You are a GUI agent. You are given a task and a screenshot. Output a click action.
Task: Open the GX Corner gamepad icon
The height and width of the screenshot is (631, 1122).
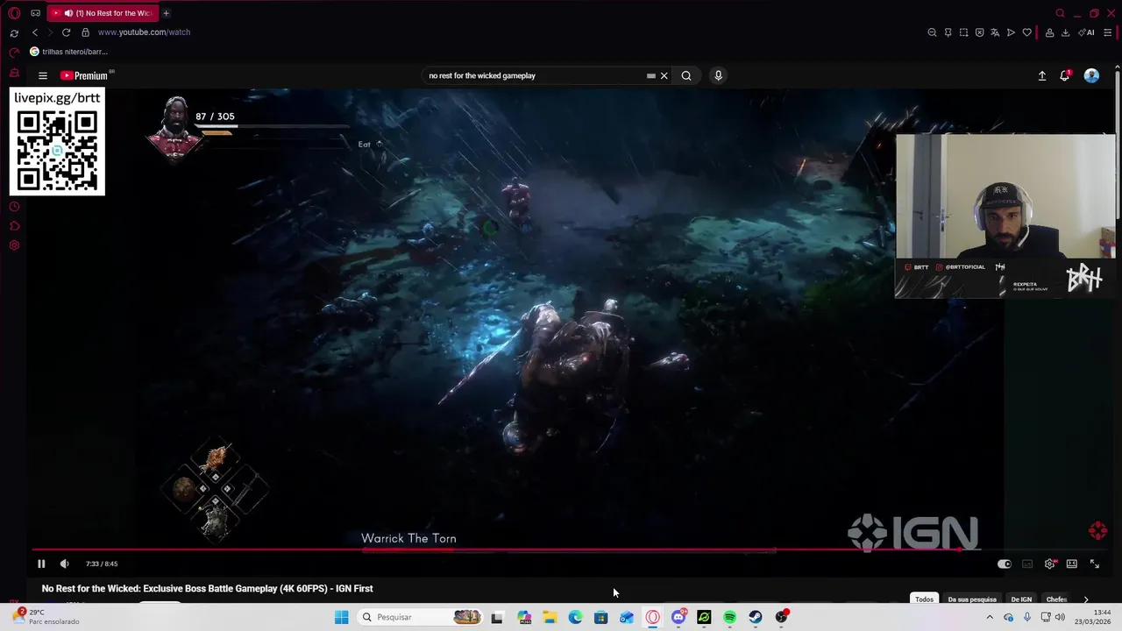click(x=35, y=13)
